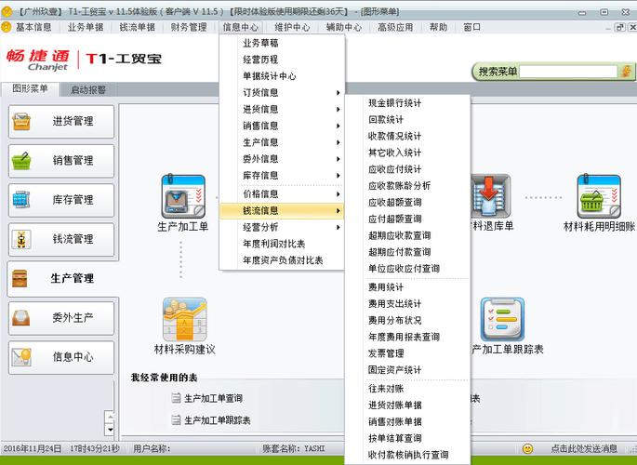Choose 往来对账 in the submenu
637x465 pixels.
pos(407,389)
